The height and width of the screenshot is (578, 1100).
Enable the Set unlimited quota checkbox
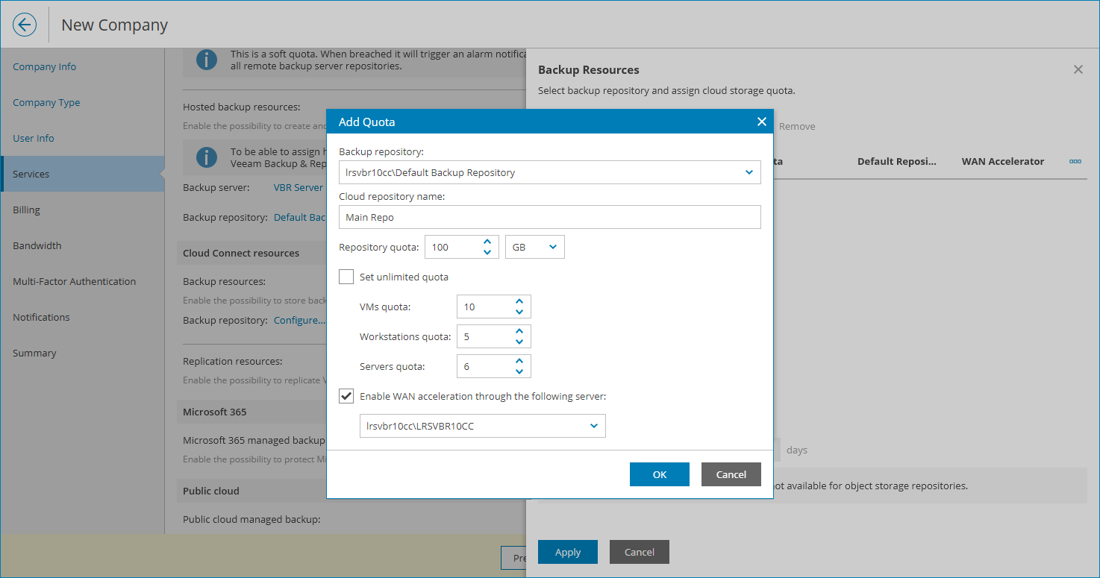(x=346, y=277)
